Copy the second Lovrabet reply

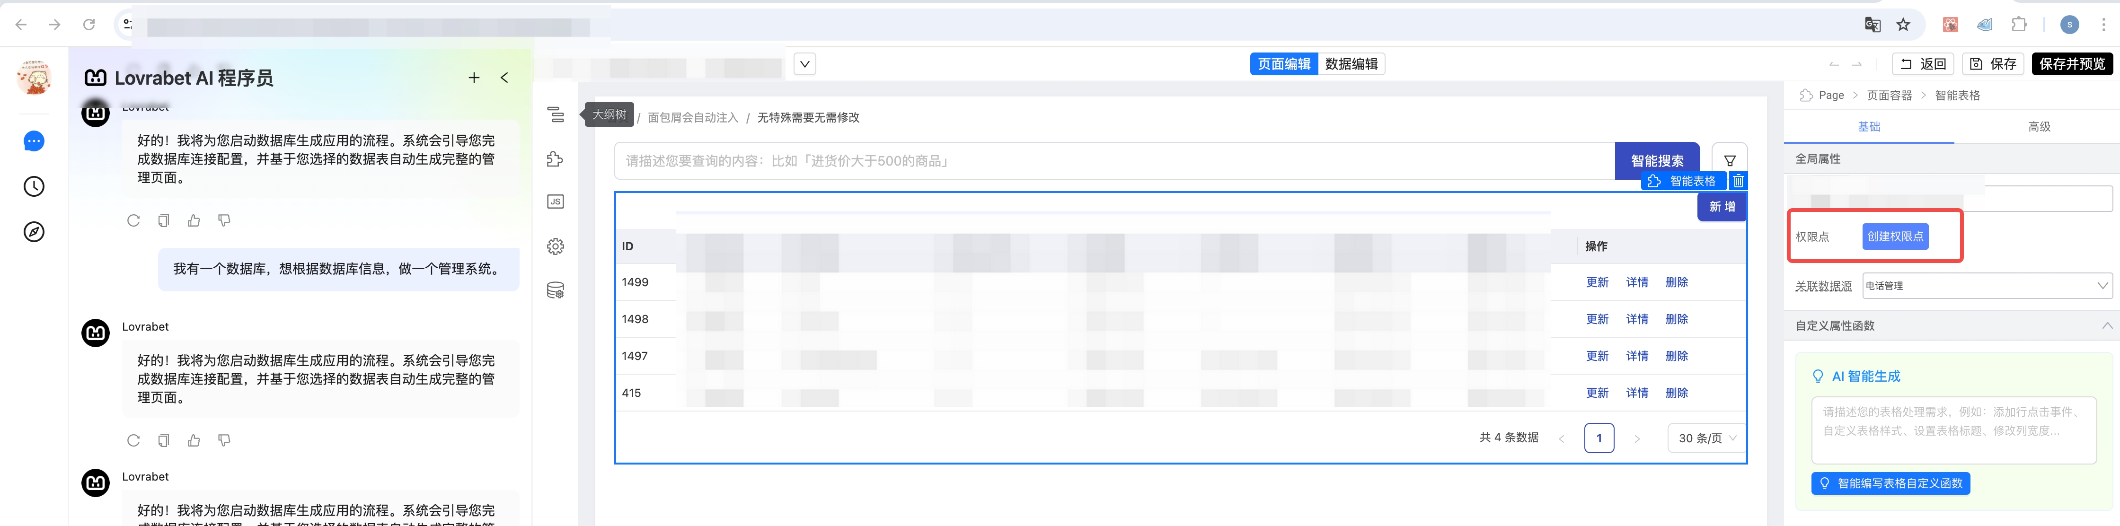click(164, 440)
